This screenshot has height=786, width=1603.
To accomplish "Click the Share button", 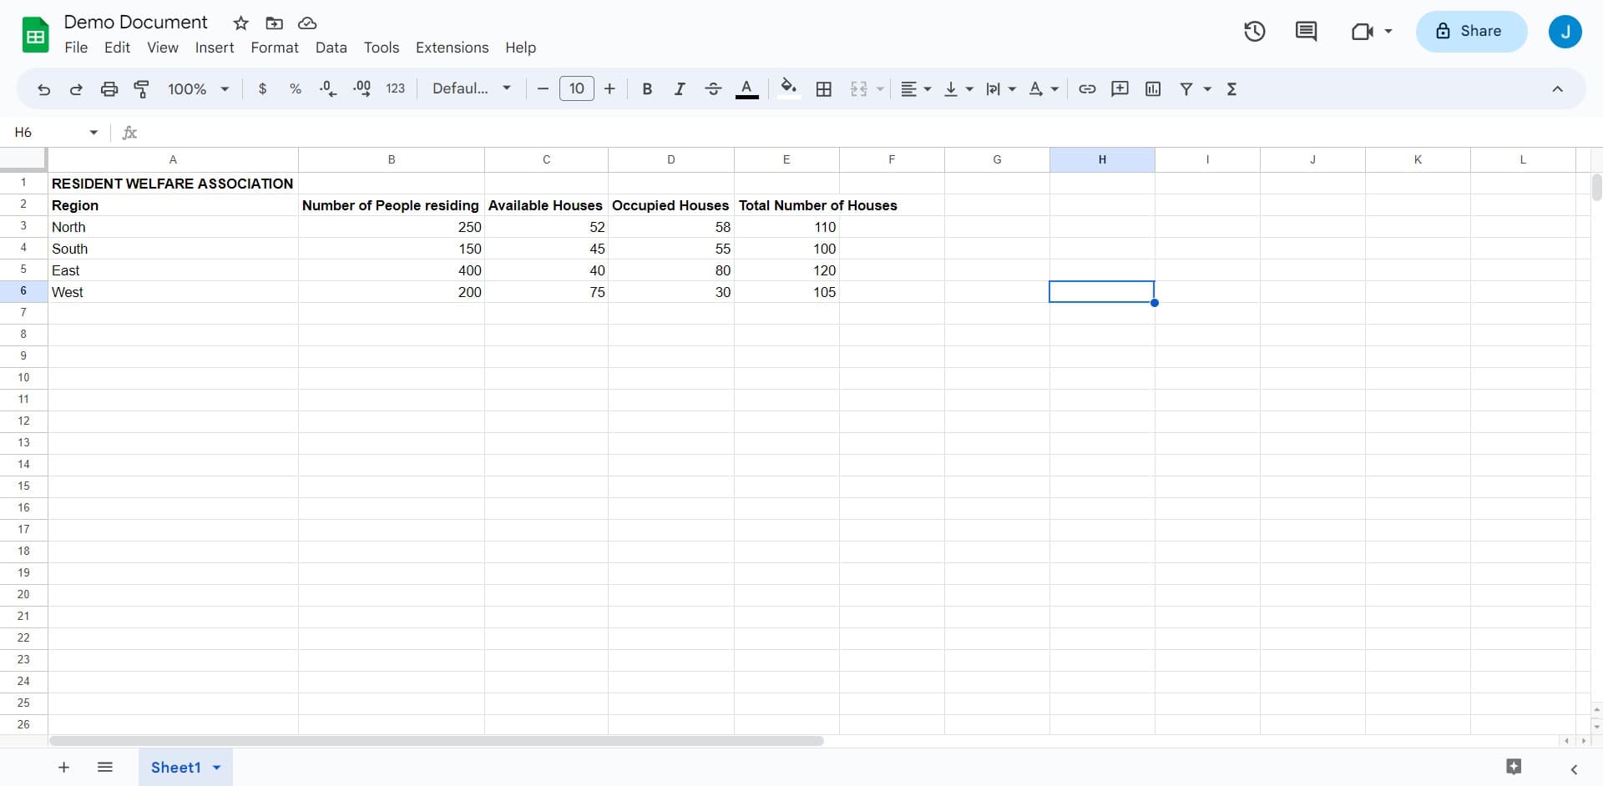I will click(x=1470, y=32).
